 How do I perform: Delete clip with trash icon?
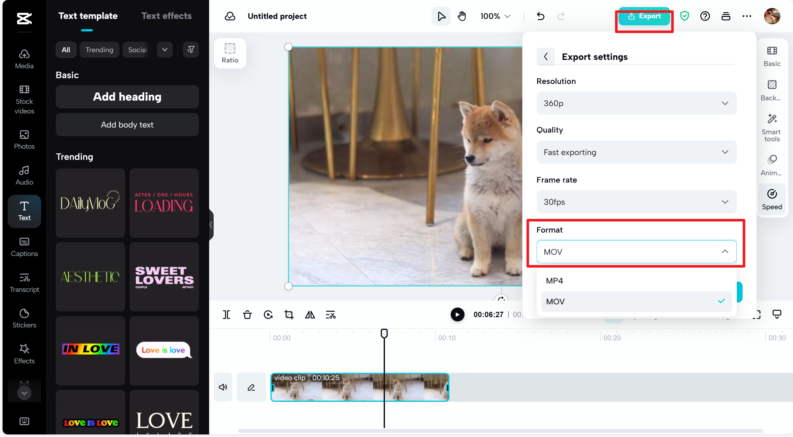(x=247, y=315)
